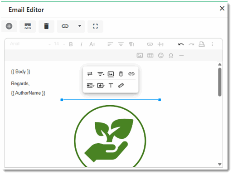Click the {{ AuthorName }} placeholder
The image size is (233, 175).
28,93
